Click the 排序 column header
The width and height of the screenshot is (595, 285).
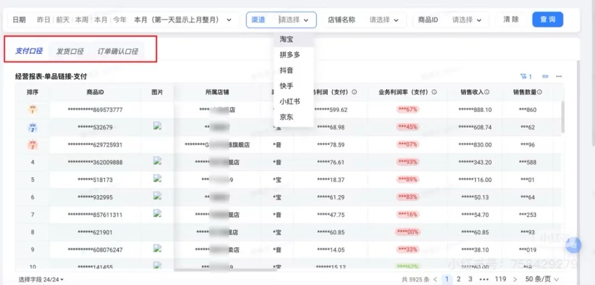[x=33, y=92]
